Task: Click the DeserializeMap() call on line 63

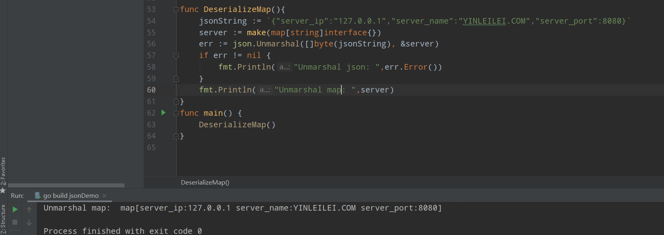Action: [x=237, y=125]
